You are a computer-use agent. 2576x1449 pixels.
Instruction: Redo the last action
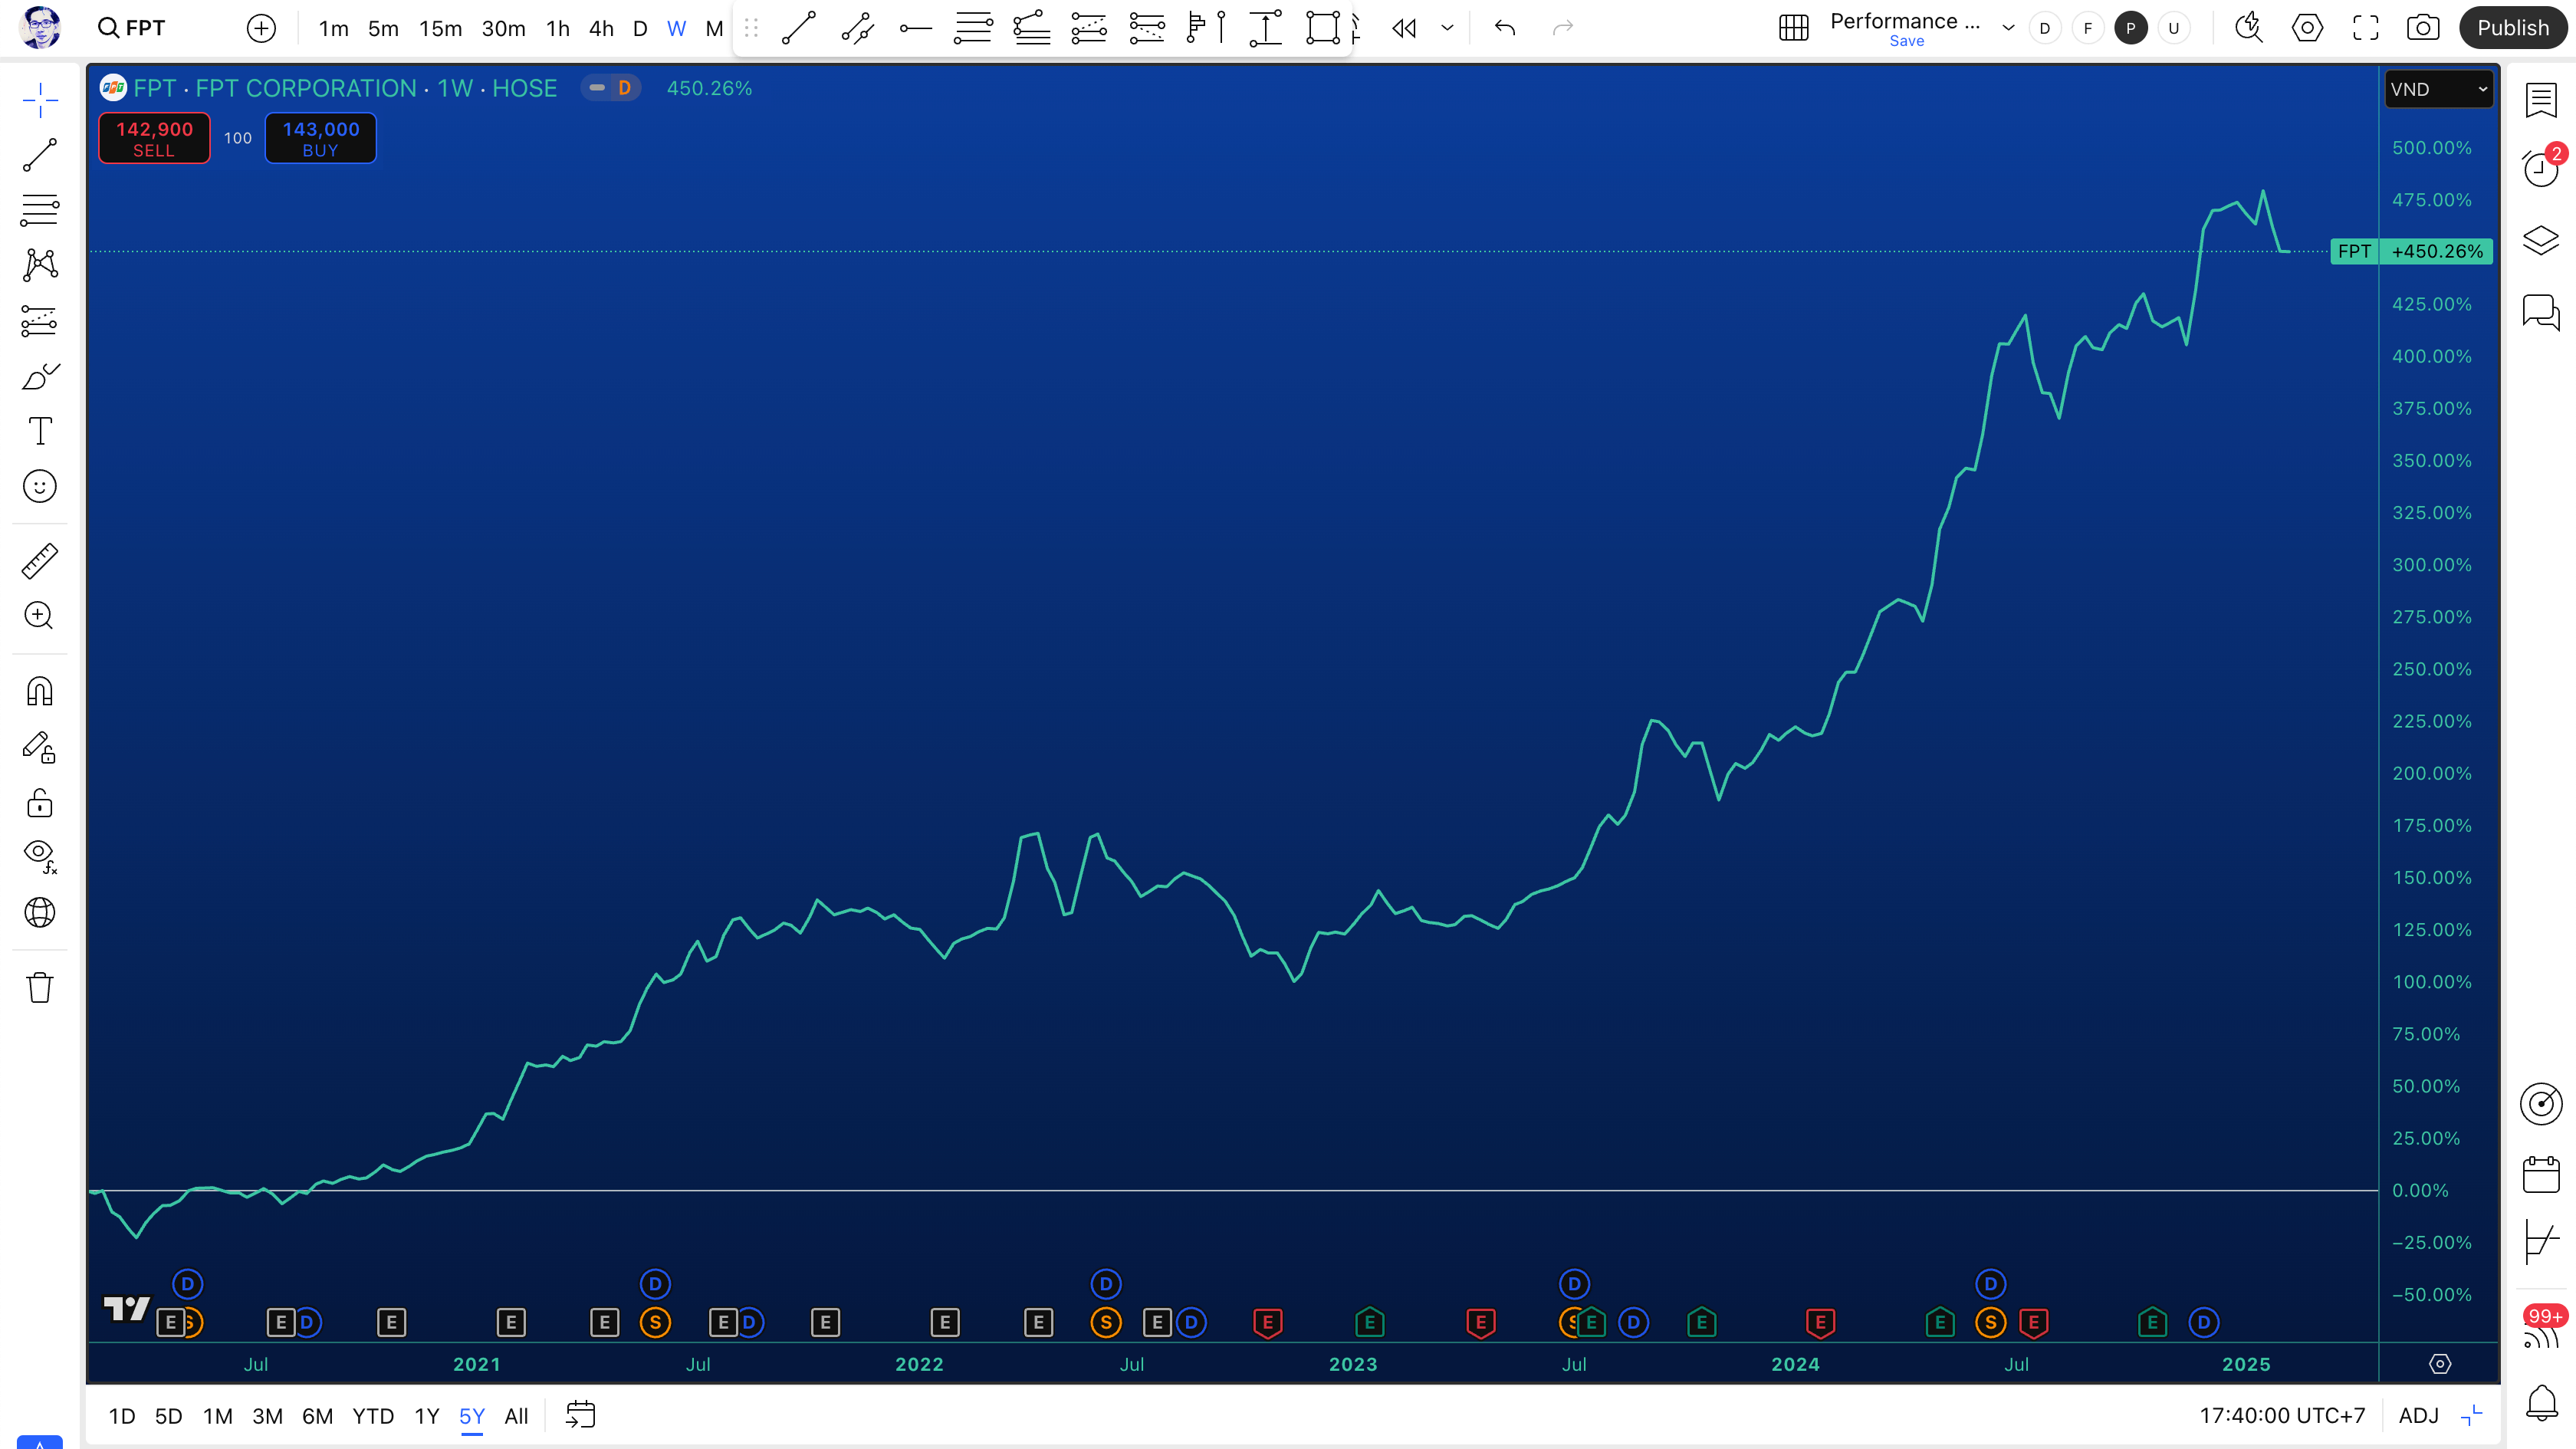[x=1563, y=28]
